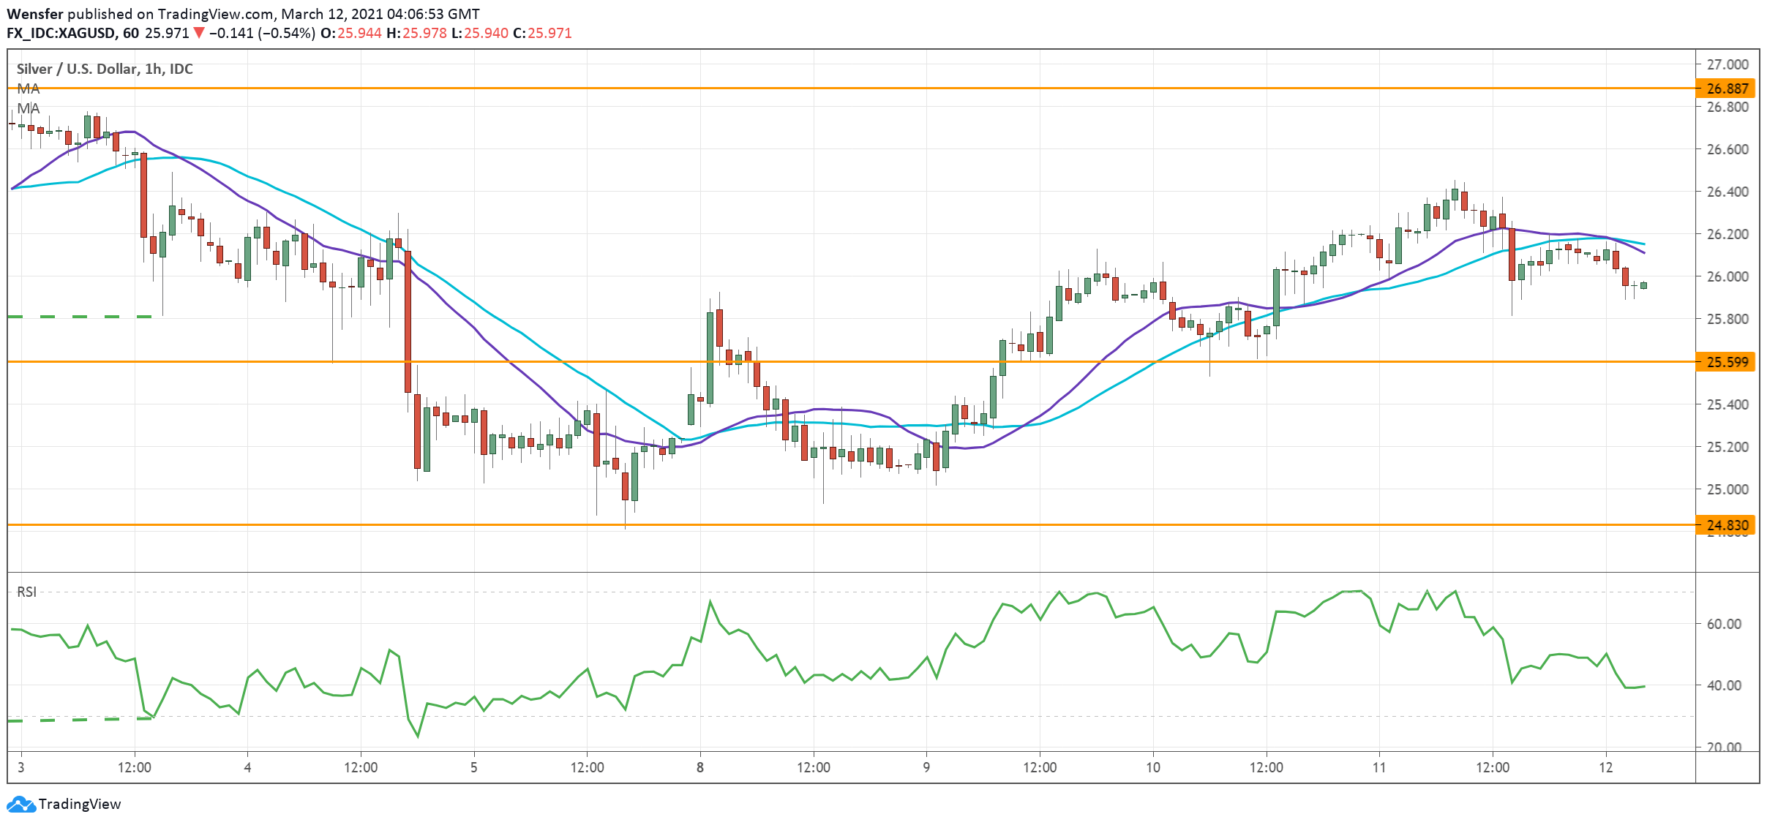This screenshot has width=1767, height=825.
Task: Click the orange 26.887 price tag
Action: [x=1726, y=88]
